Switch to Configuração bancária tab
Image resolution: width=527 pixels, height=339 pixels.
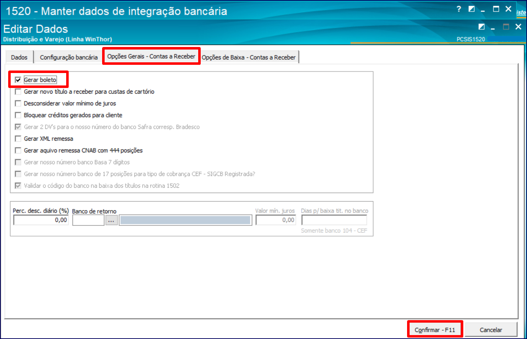(69, 57)
